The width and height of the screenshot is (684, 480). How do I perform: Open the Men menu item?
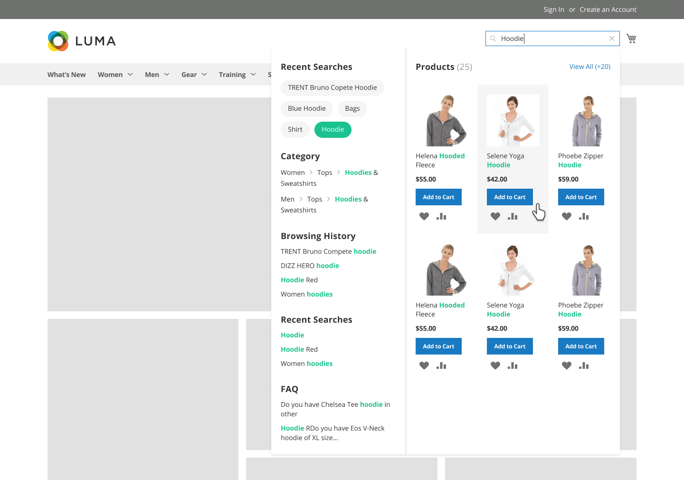152,75
